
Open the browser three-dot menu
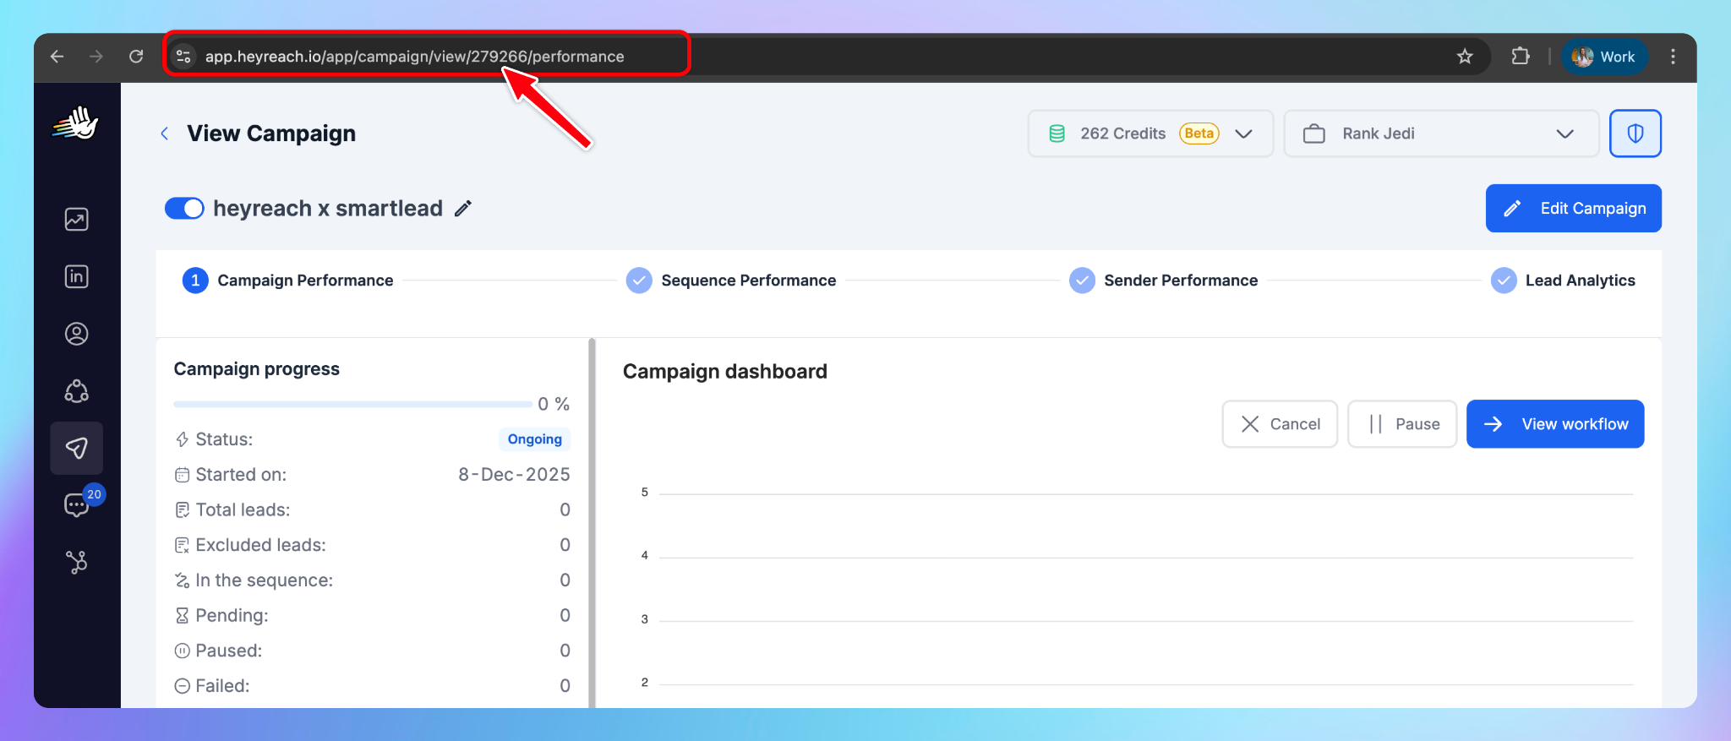click(x=1673, y=57)
